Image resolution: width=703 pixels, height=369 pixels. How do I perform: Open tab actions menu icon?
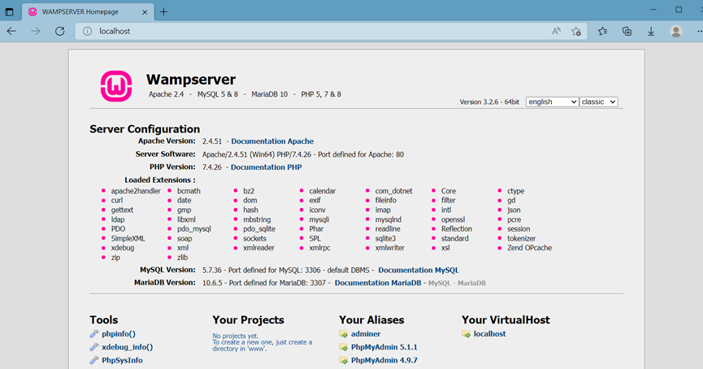pos(9,11)
